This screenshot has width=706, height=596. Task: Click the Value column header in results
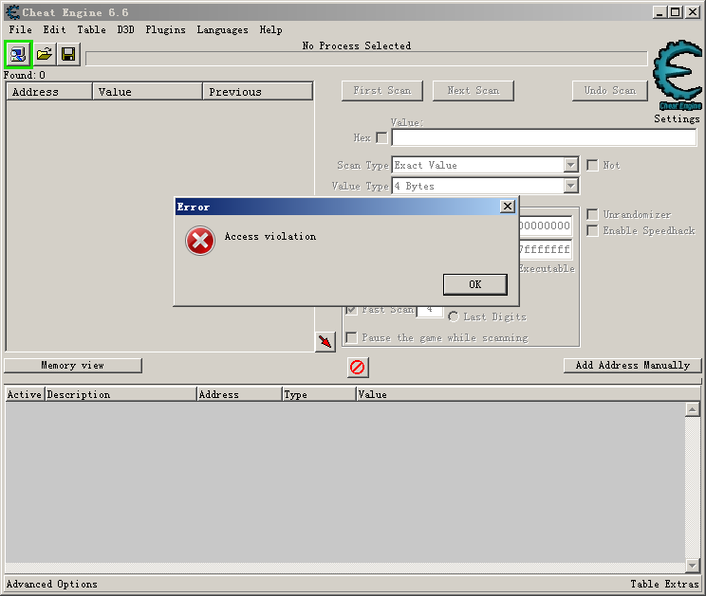(x=148, y=92)
